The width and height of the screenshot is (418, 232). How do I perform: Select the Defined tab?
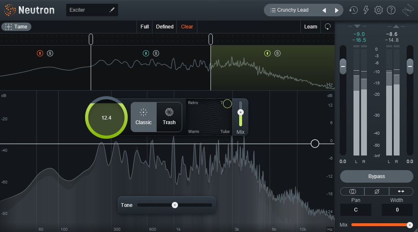165,27
